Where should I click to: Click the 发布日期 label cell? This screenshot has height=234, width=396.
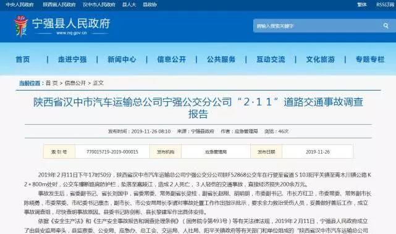tap(266, 152)
